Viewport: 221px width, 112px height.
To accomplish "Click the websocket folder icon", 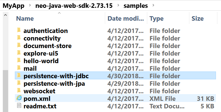I will point(19,91).
